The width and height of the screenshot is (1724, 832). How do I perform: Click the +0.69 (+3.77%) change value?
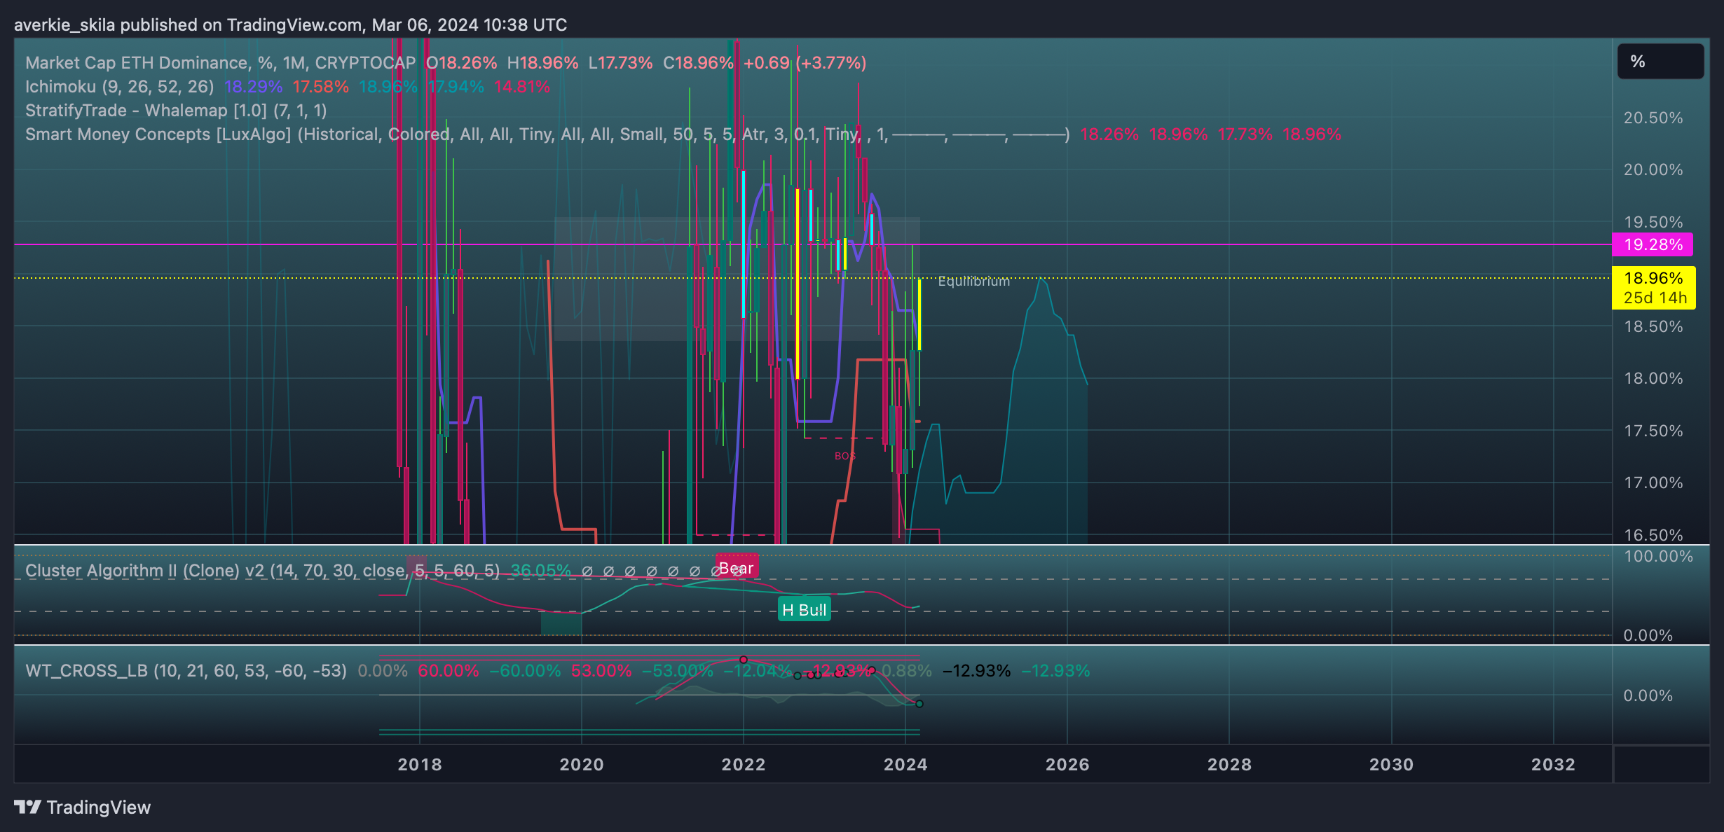(x=805, y=63)
